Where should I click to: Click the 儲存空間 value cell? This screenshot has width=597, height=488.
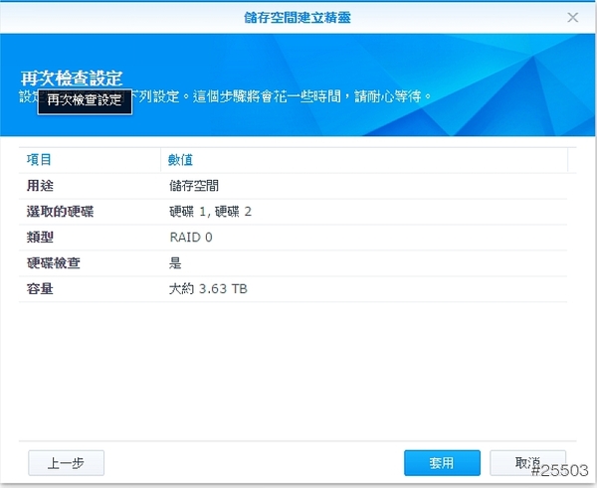(194, 185)
